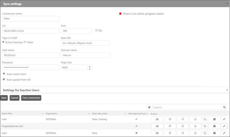The image size is (230, 137).
Task: Collapse the Sync settings panel
Action: (x=227, y=3)
